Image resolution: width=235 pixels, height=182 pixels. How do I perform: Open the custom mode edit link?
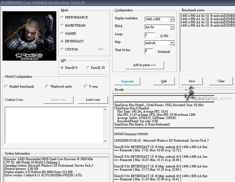pyautogui.click(x=101, y=49)
